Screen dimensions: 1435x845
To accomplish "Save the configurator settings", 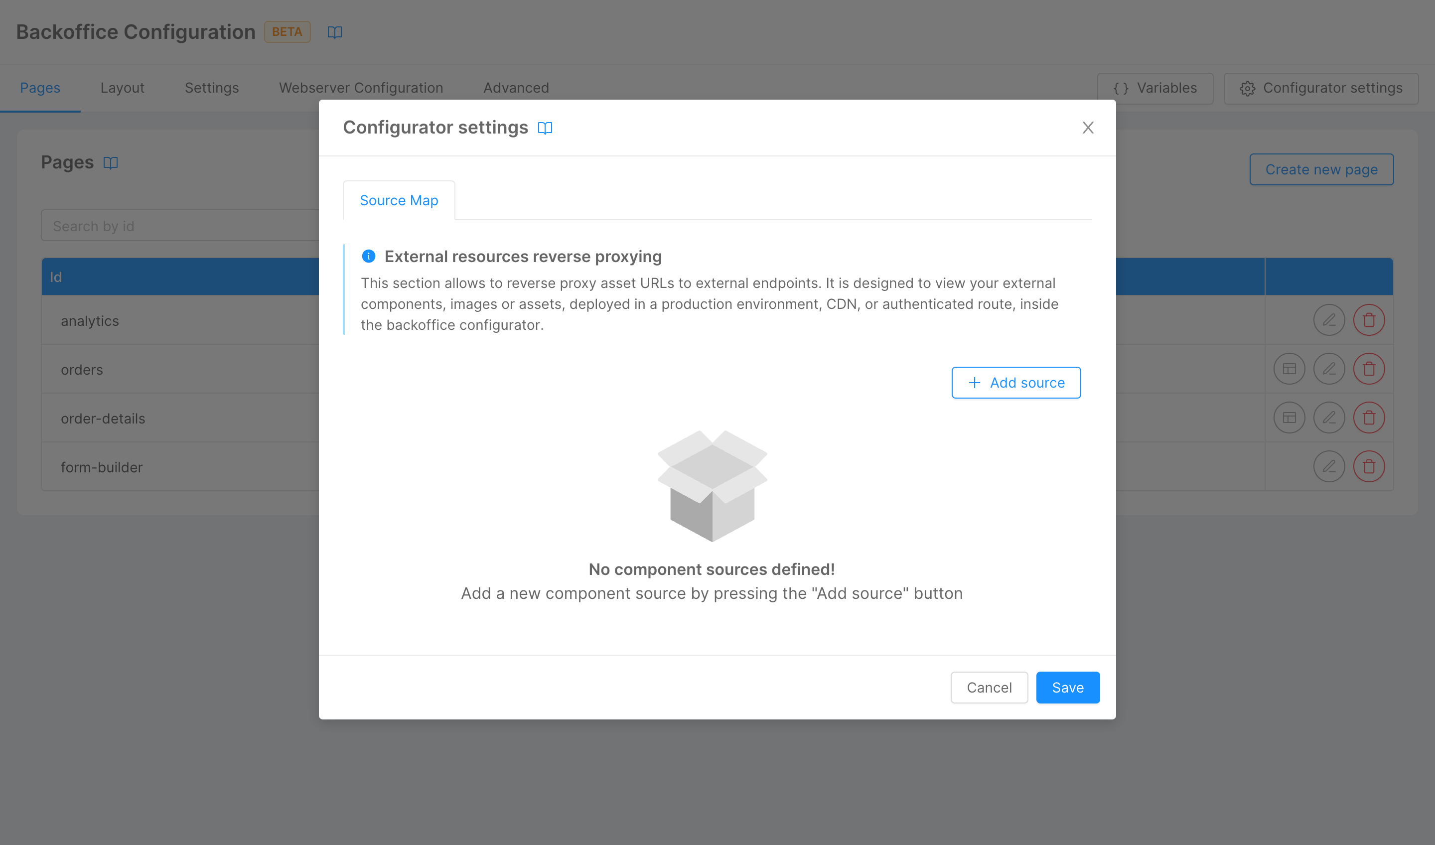I will (1067, 687).
